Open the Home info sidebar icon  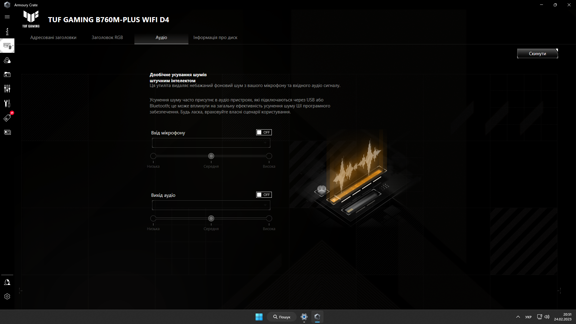point(7,31)
